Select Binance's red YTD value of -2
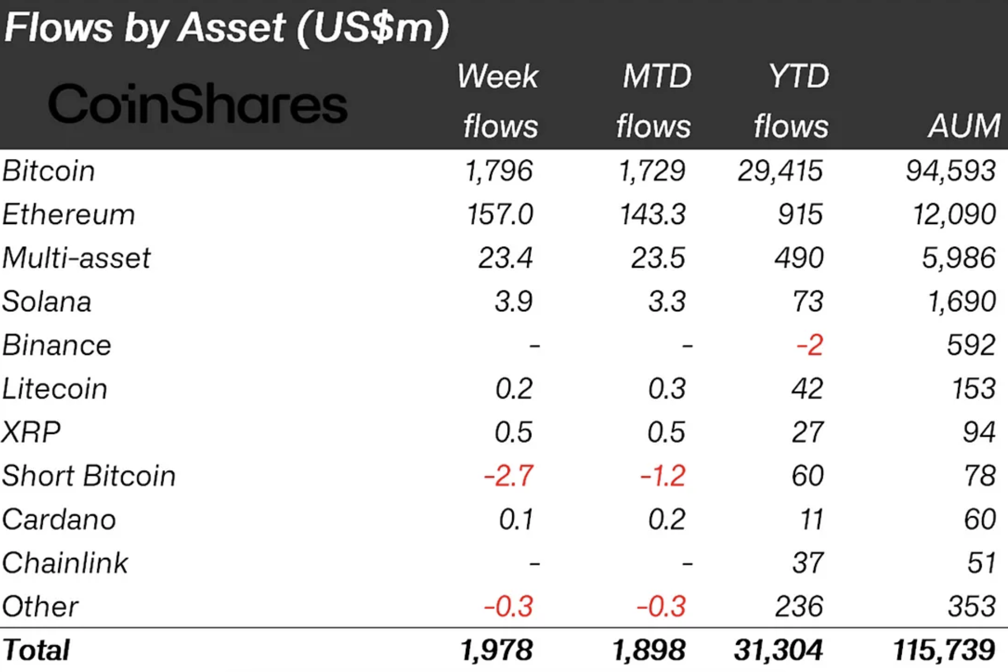Screen dimensions: 1008x672 809,345
